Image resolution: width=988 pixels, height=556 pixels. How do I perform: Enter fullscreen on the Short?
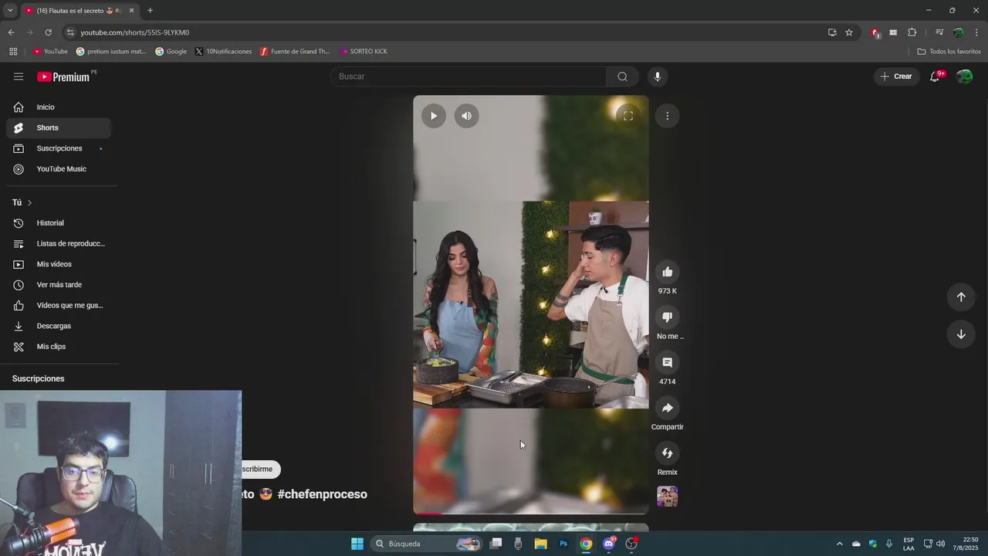628,116
